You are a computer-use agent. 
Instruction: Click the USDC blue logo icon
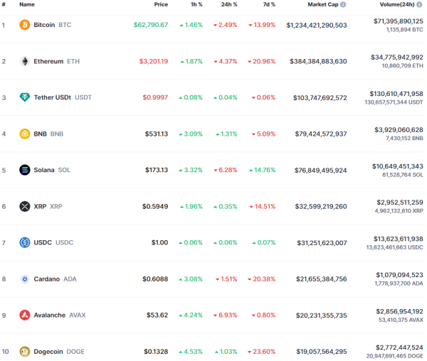24,242
